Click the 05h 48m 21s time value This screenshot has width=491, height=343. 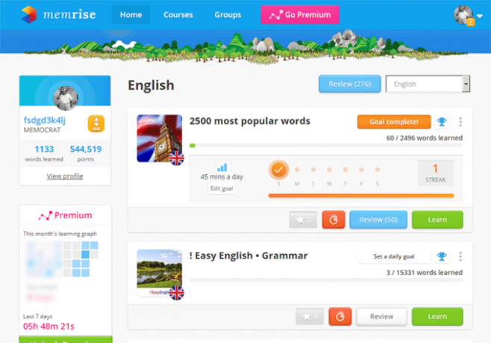tap(49, 327)
